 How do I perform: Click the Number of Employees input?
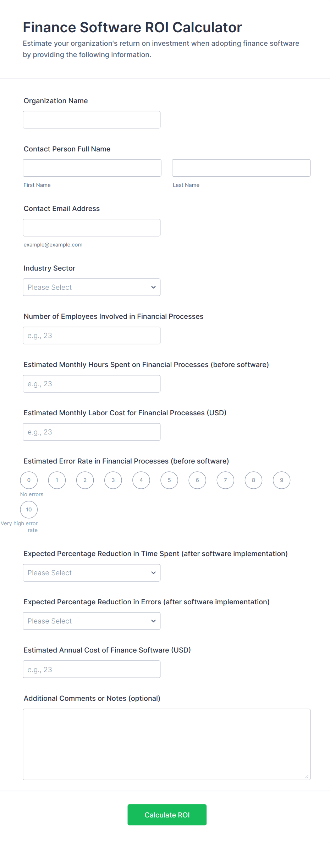tap(92, 335)
